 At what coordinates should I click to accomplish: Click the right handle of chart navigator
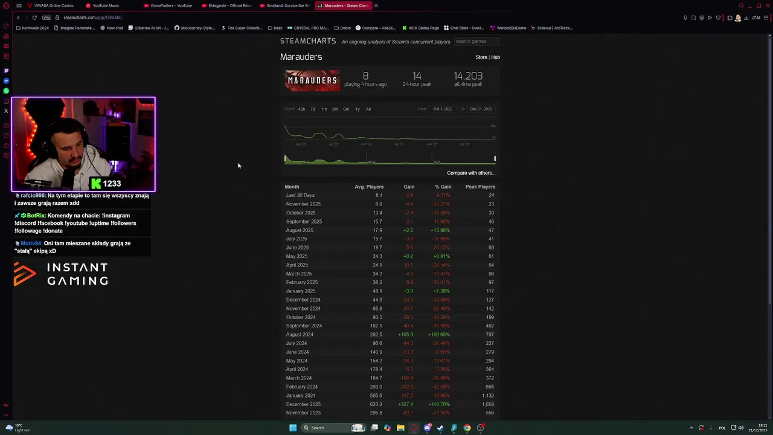(495, 159)
